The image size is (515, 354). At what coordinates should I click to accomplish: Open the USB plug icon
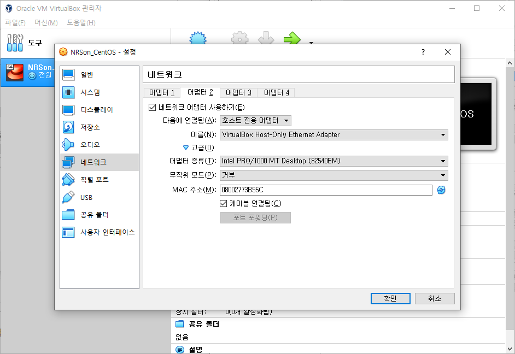pos(68,197)
